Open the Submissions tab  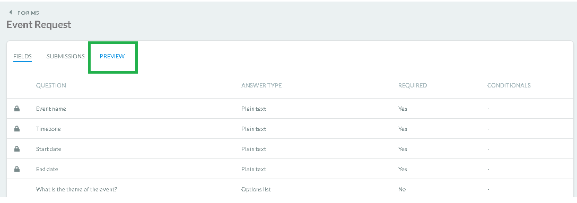point(66,57)
